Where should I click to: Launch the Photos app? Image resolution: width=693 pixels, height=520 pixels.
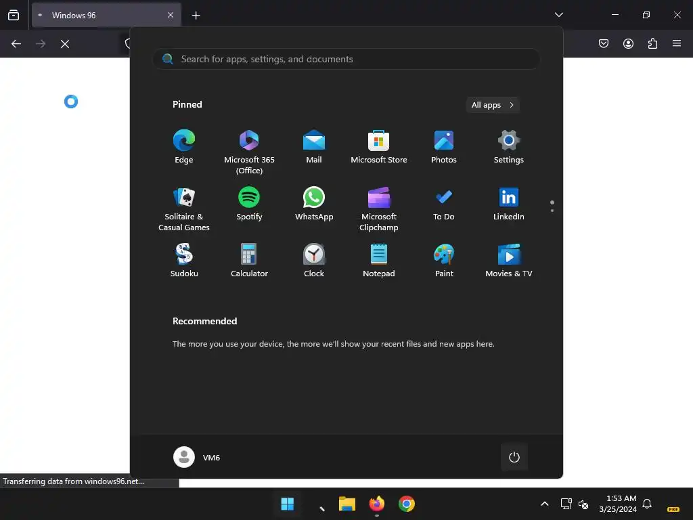(x=444, y=147)
